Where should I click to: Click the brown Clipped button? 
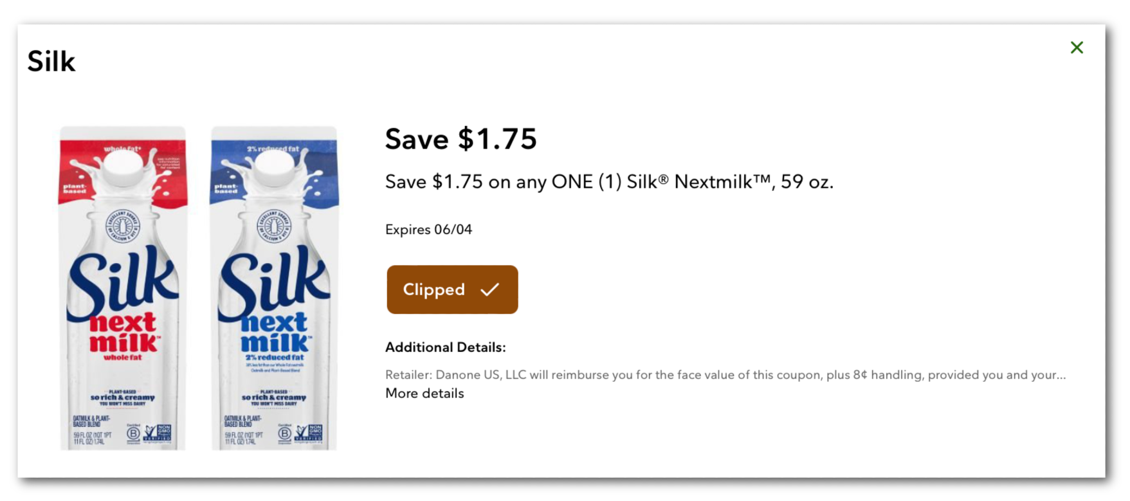point(452,289)
